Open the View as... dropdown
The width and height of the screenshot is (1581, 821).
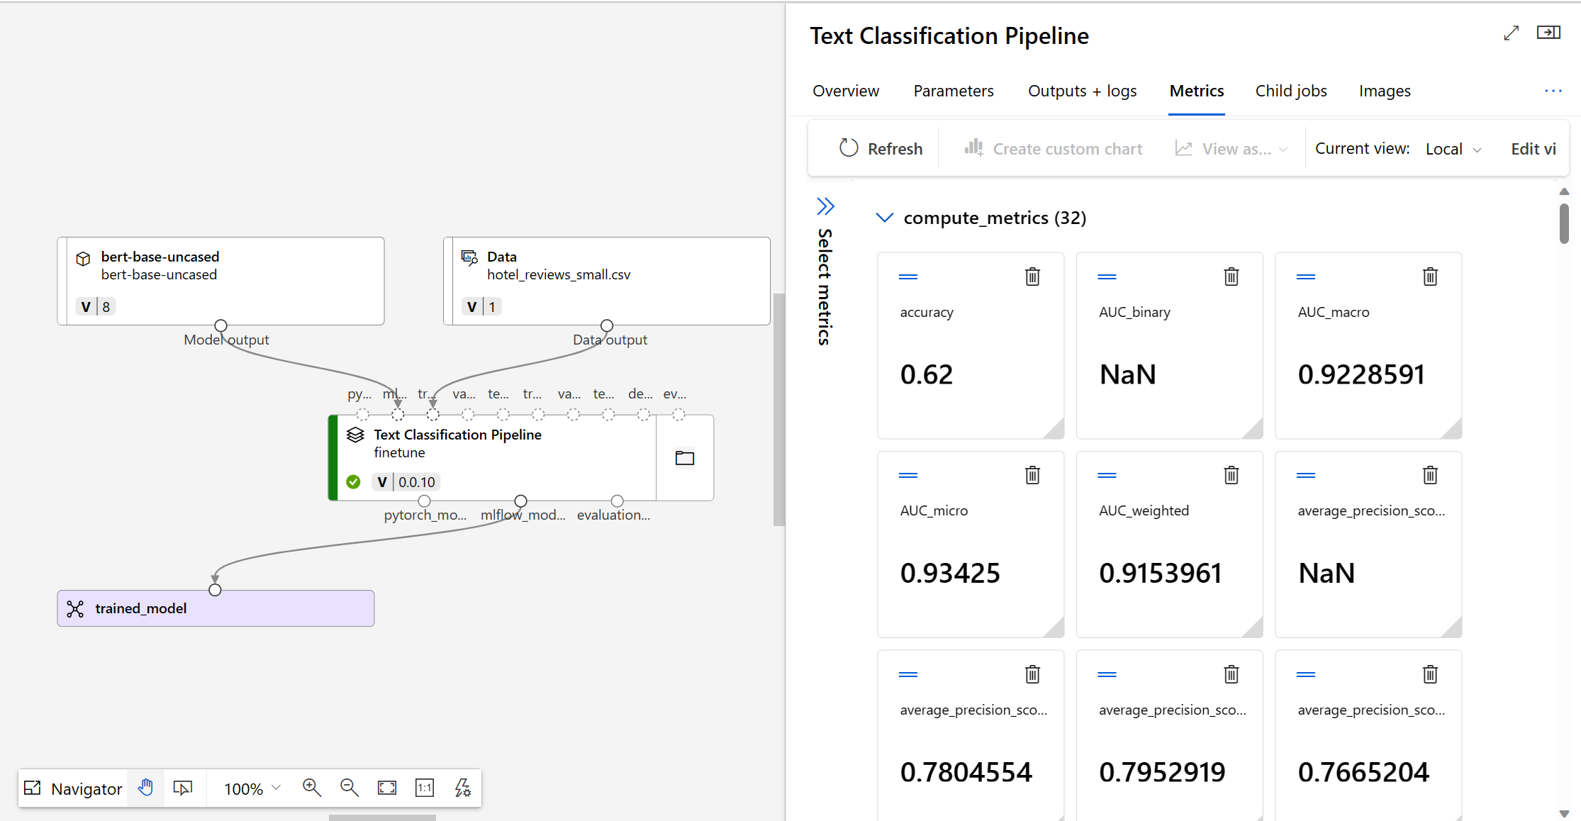tap(1231, 149)
